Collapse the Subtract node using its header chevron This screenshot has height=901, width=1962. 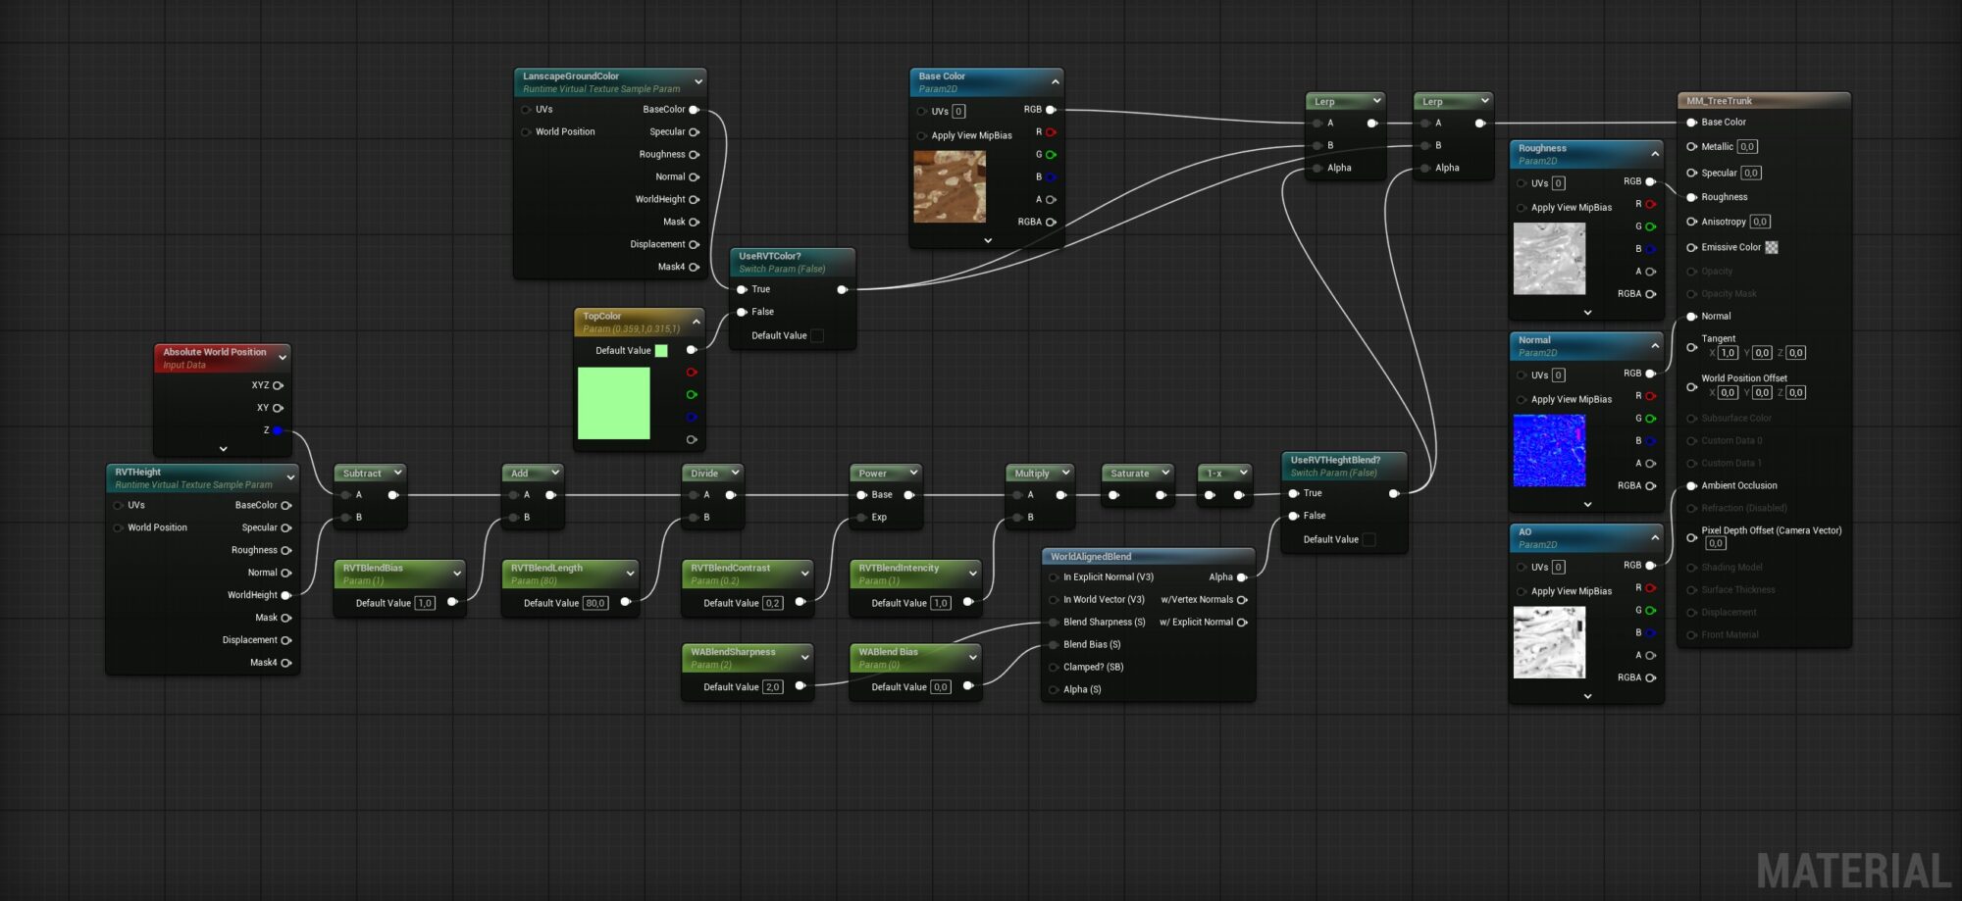coord(396,473)
